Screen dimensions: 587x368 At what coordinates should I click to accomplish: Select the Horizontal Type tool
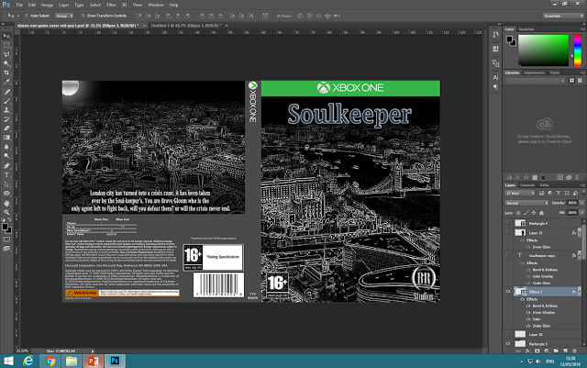pos(6,175)
